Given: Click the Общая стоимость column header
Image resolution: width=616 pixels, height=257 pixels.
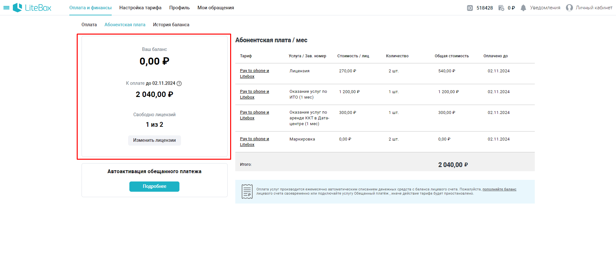Looking at the screenshot, I should pyautogui.click(x=452, y=56).
